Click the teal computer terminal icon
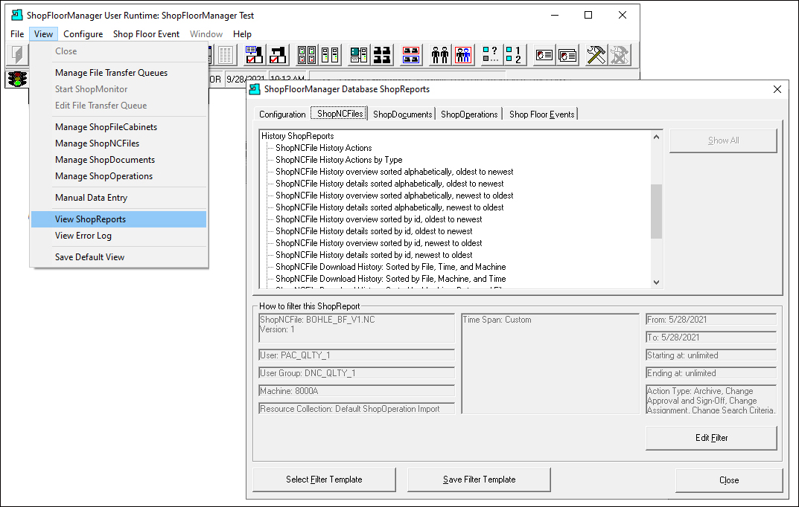Image resolution: width=799 pixels, height=507 pixels. click(x=359, y=54)
